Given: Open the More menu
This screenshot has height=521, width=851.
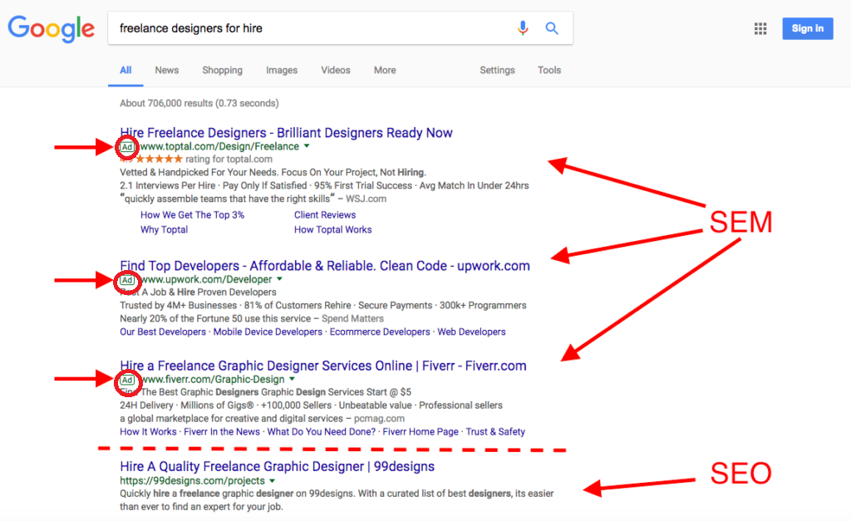Looking at the screenshot, I should (x=385, y=70).
